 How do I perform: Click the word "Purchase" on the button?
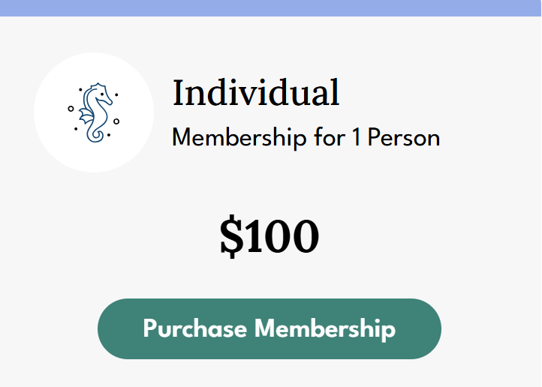[x=195, y=329]
